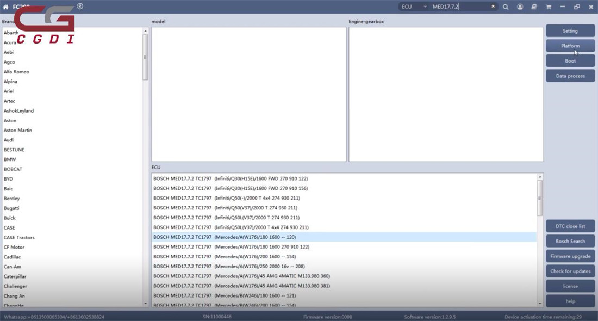Select the Challenger brand
This screenshot has width=598, height=321.
[x=72, y=286]
